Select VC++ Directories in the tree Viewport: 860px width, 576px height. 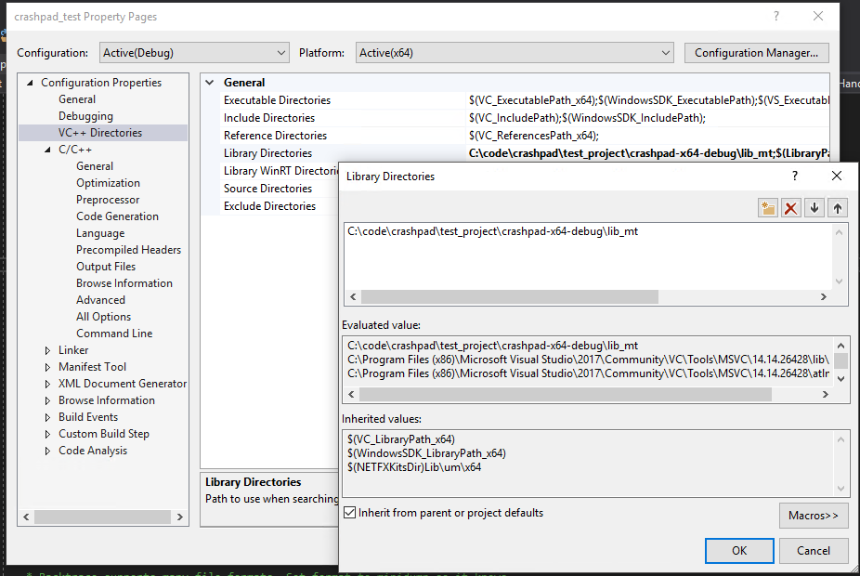pos(100,133)
